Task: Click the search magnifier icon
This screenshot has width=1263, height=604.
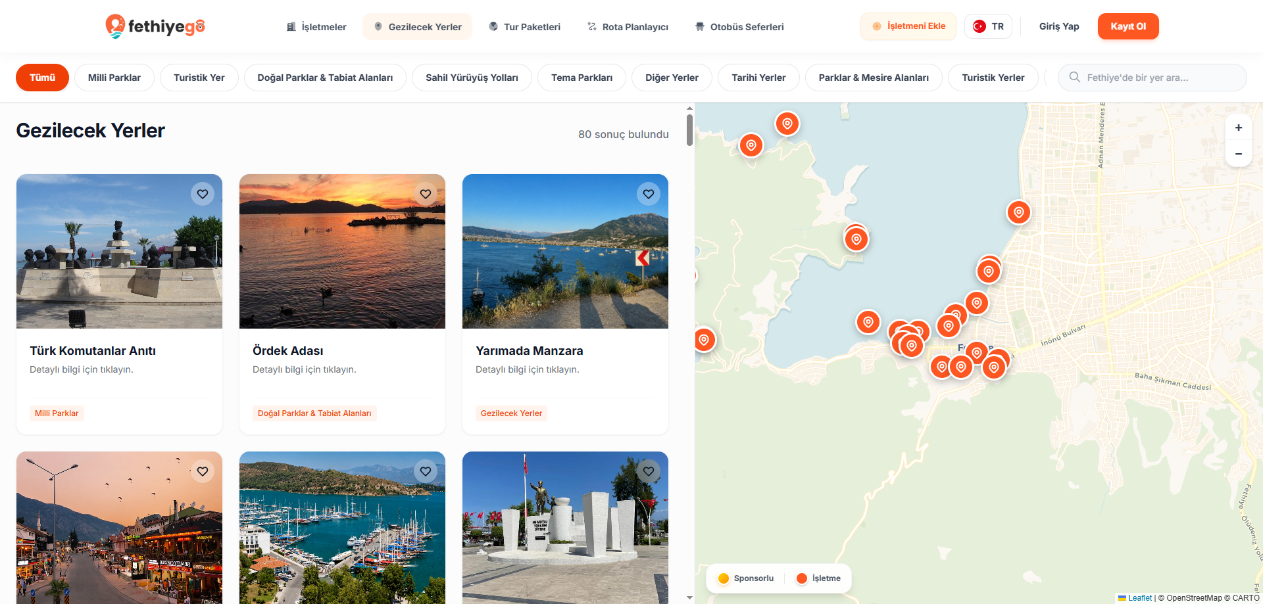Action: coord(1074,77)
